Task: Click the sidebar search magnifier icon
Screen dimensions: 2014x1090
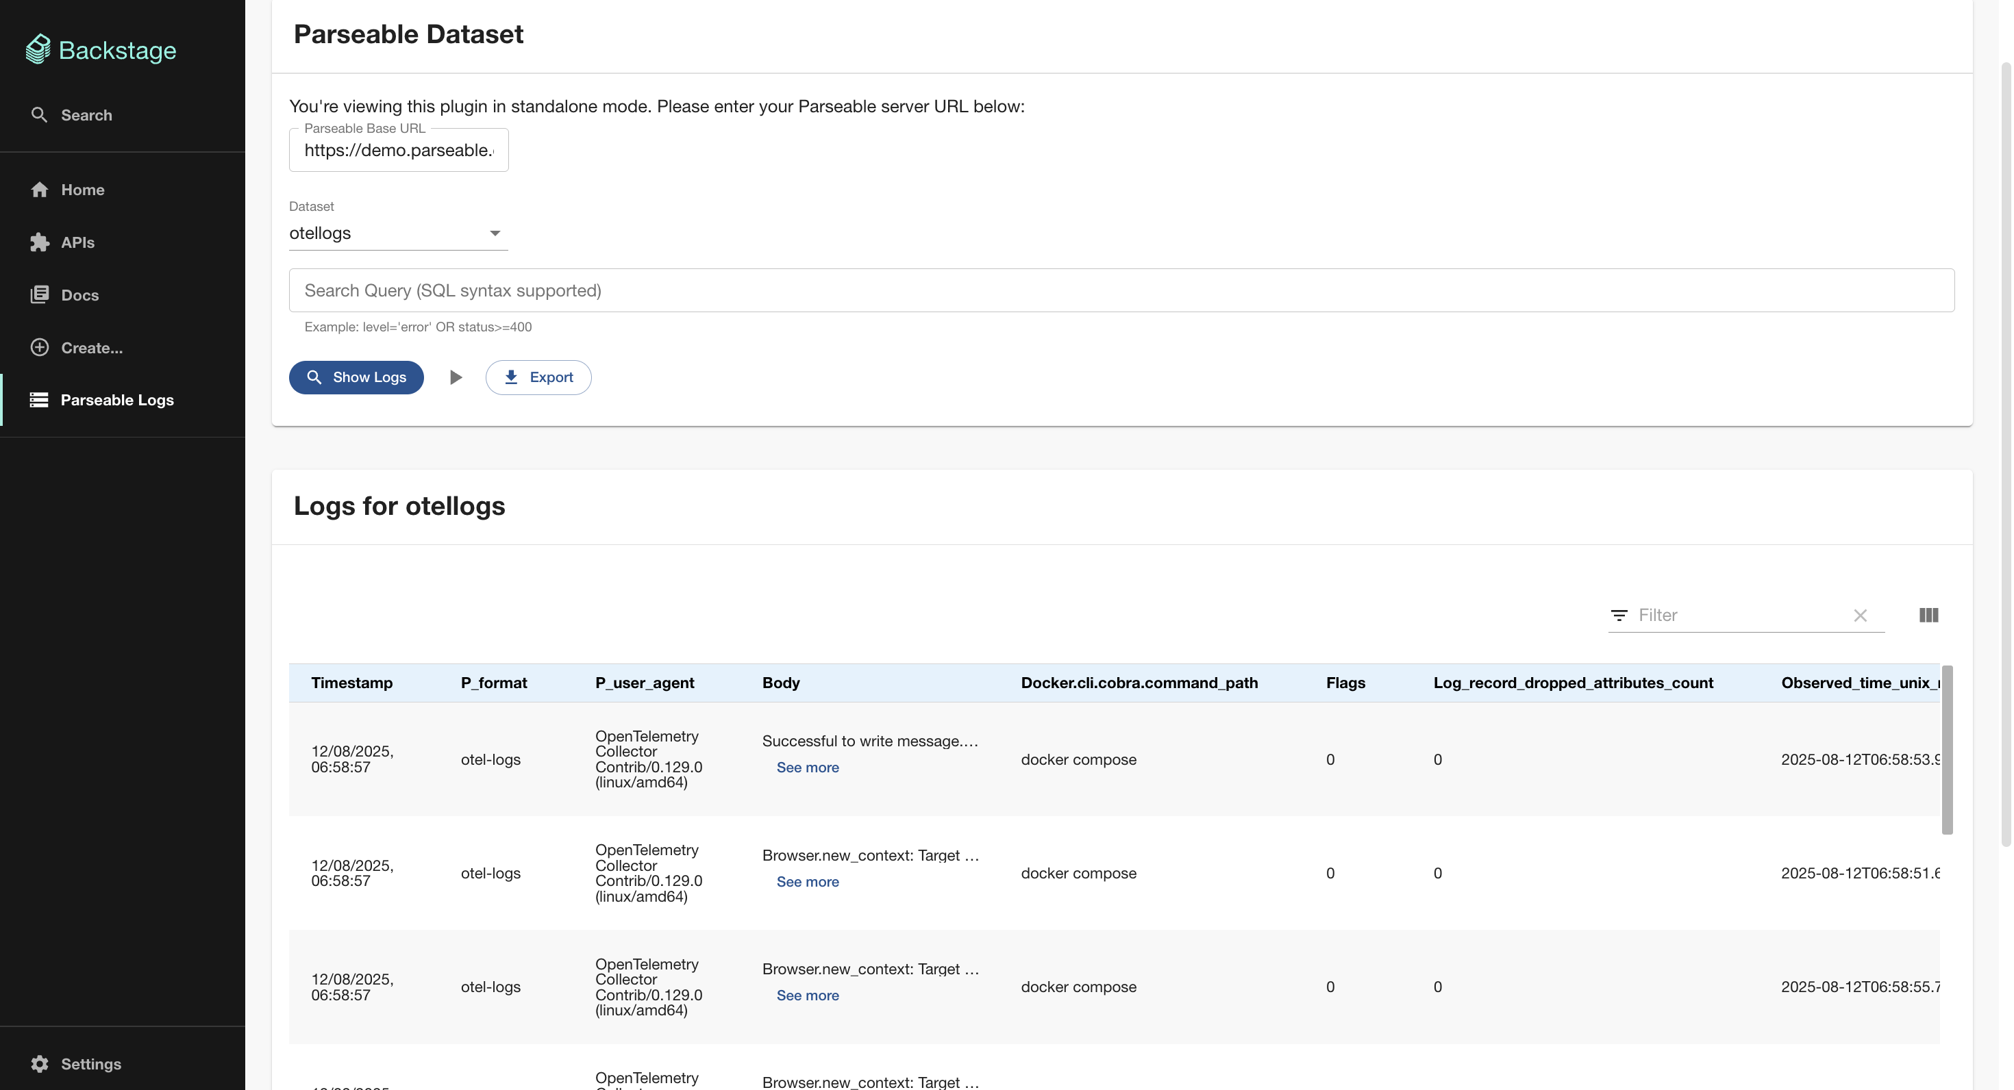Action: pyautogui.click(x=39, y=115)
